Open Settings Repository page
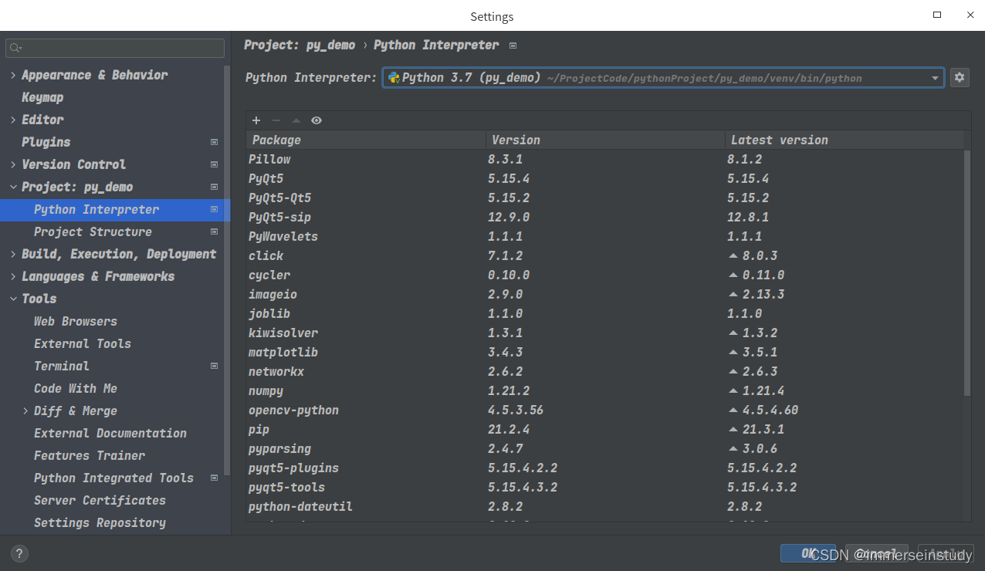This screenshot has height=571, width=985. click(x=100, y=522)
